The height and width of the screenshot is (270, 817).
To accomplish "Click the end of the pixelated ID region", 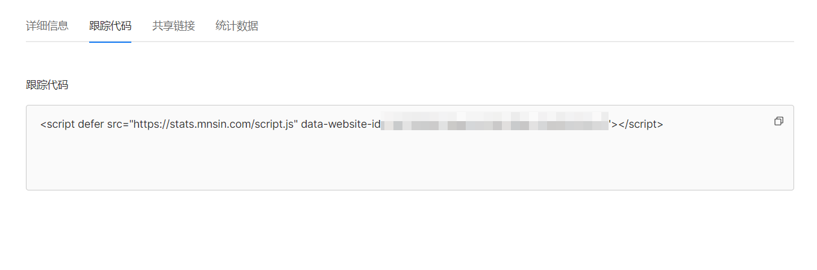I will point(604,125).
